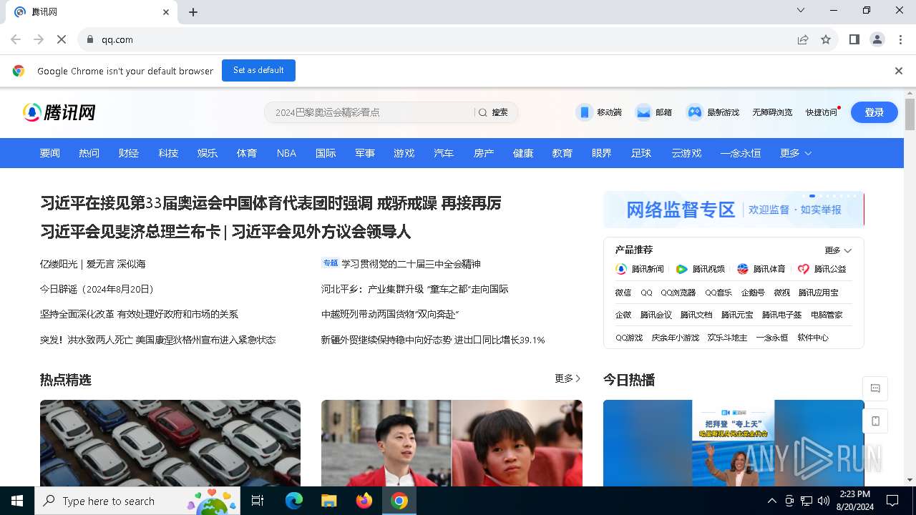
Task: Click the search magnifier icon
Action: 483,112
